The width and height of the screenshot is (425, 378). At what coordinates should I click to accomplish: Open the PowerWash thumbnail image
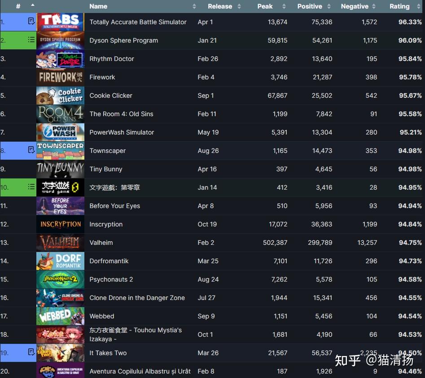click(60, 132)
